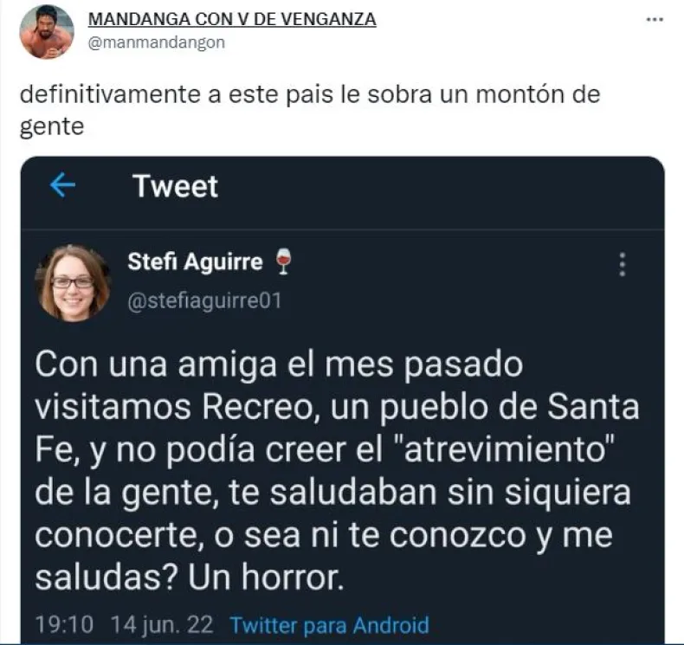Click the MANDANGA CON V DE VENGANZA name
684x645 pixels.
click(232, 19)
